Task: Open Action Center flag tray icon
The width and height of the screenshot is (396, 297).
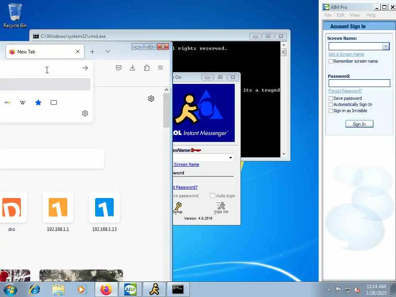Action: tap(338, 290)
